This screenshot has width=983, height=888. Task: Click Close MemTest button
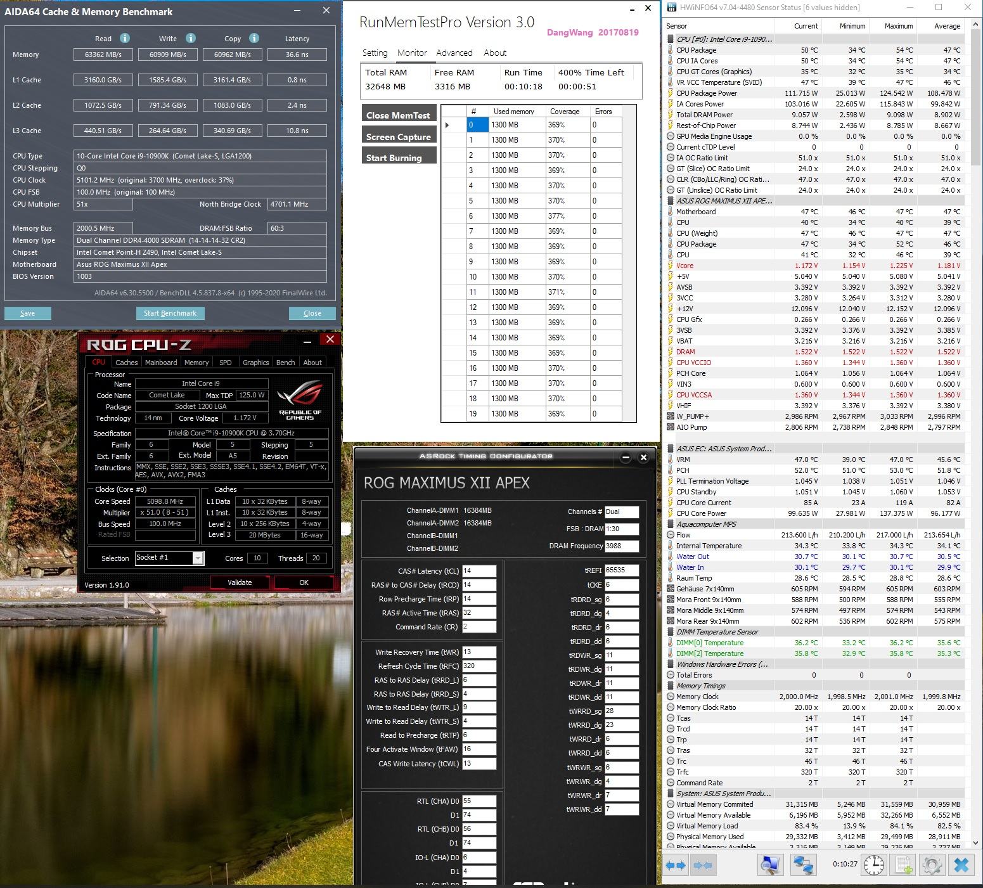(399, 114)
